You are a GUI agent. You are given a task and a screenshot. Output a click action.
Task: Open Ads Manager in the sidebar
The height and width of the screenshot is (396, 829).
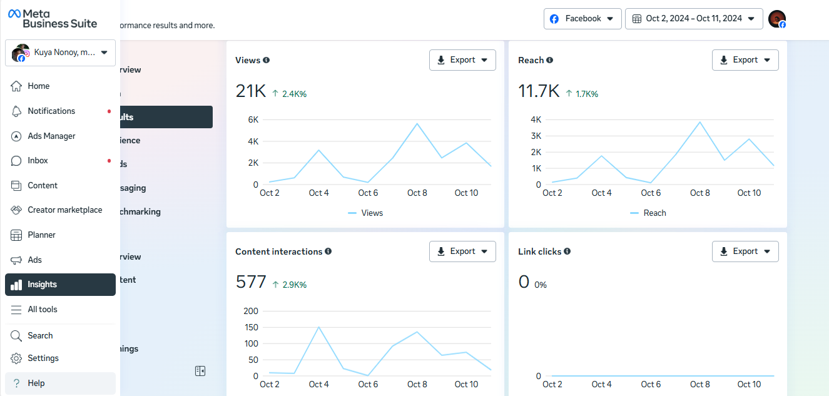tap(60, 136)
